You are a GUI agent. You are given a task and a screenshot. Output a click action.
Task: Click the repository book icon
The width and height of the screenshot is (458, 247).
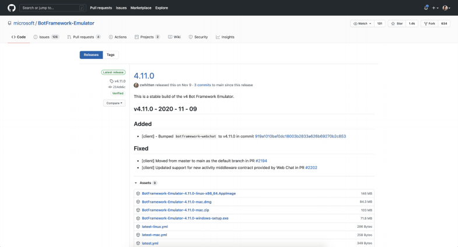[x=10, y=23]
